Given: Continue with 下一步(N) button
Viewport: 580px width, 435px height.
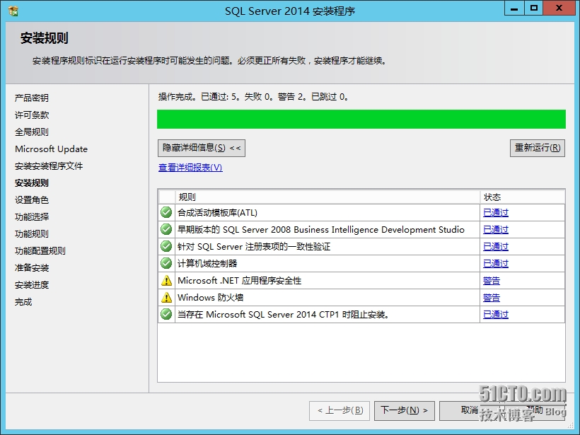Looking at the screenshot, I should pos(405,410).
